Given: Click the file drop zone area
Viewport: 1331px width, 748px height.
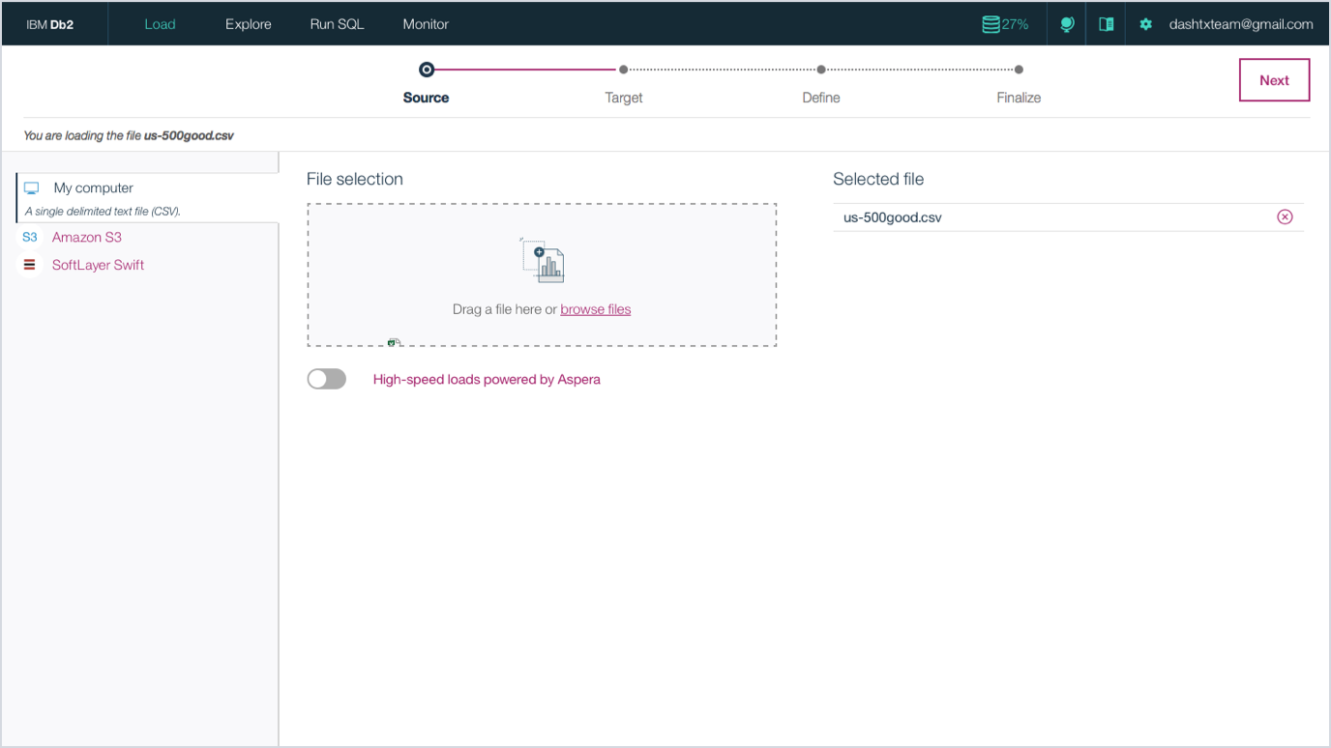Looking at the screenshot, I should 542,274.
